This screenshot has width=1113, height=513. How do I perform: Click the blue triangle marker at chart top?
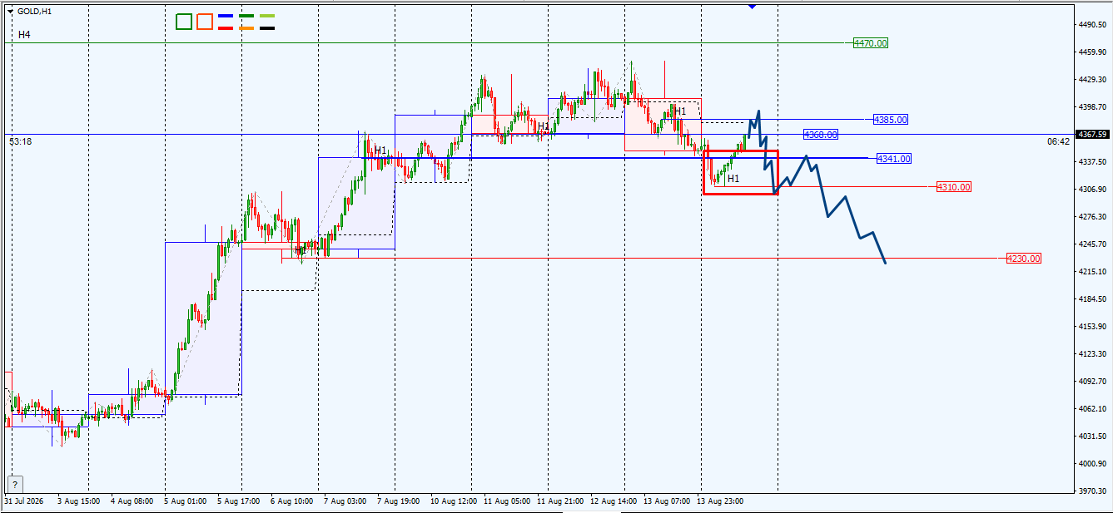coord(752,6)
